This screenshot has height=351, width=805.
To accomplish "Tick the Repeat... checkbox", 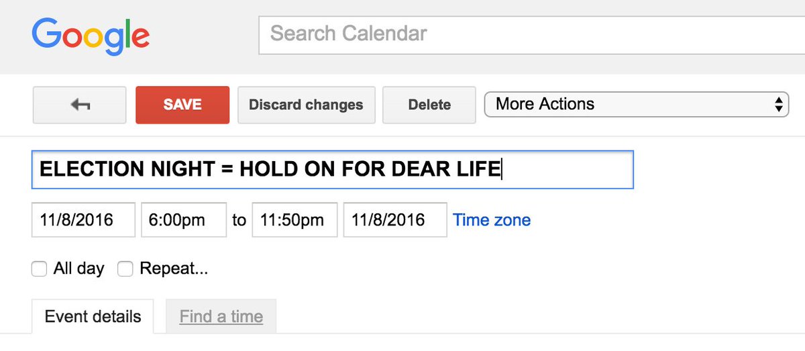I will click(125, 269).
